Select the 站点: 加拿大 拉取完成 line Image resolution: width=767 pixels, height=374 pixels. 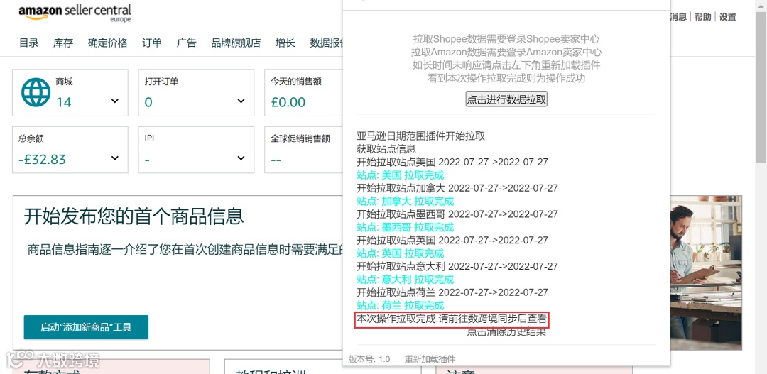point(405,201)
